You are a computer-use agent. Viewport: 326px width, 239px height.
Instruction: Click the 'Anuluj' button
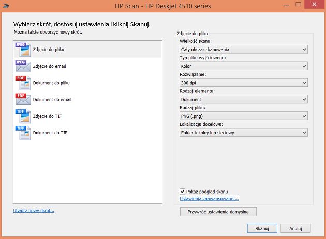pyautogui.click(x=295, y=229)
